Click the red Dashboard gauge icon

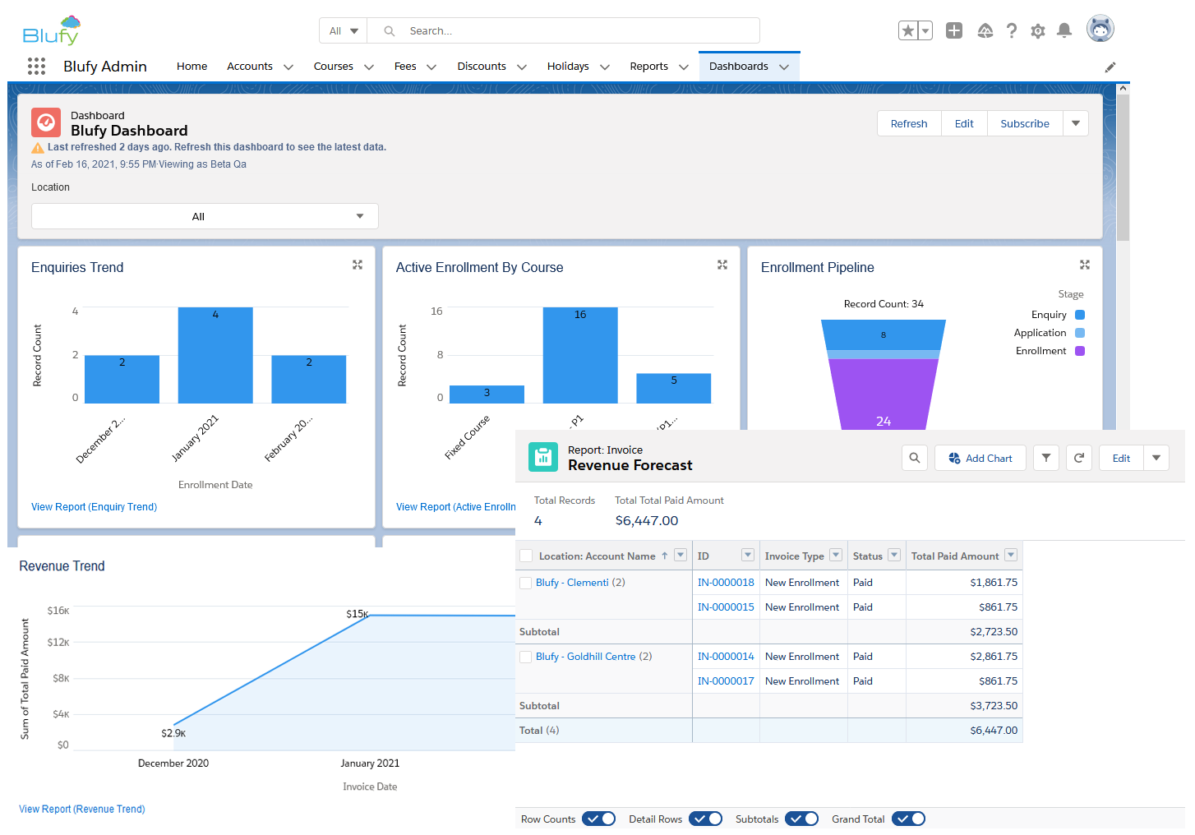coord(46,122)
